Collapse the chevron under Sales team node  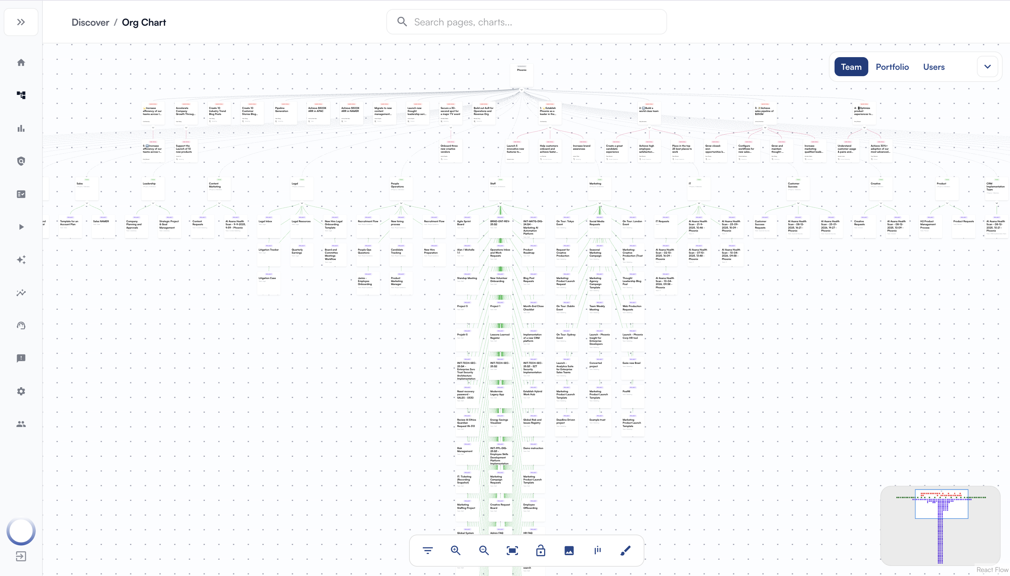click(x=87, y=203)
